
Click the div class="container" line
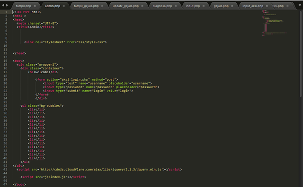(42, 68)
